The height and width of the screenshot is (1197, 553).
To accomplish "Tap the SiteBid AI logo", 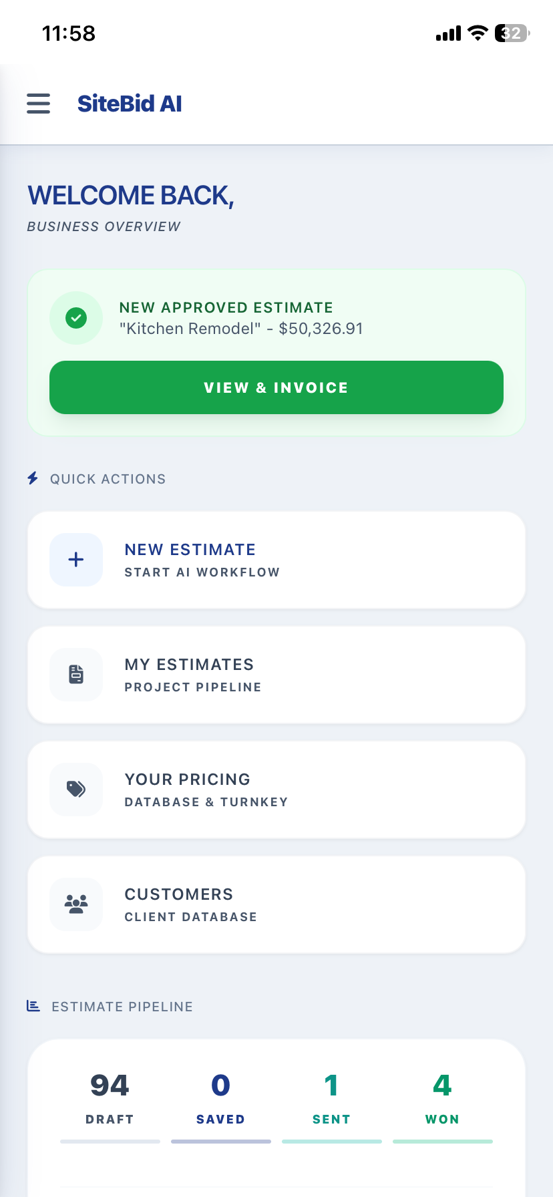I will tap(130, 104).
